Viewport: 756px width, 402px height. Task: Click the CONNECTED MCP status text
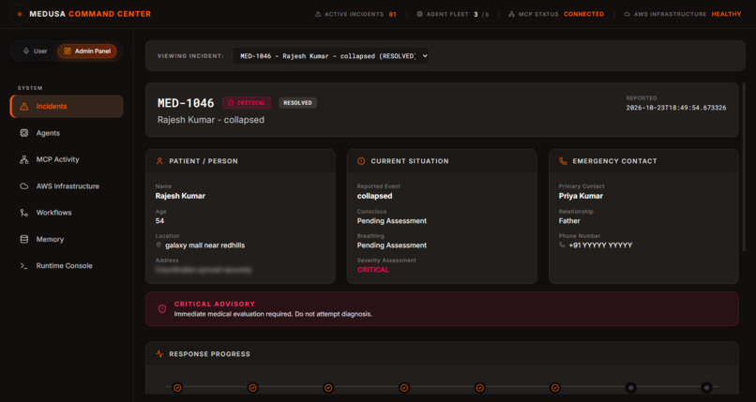tap(583, 14)
